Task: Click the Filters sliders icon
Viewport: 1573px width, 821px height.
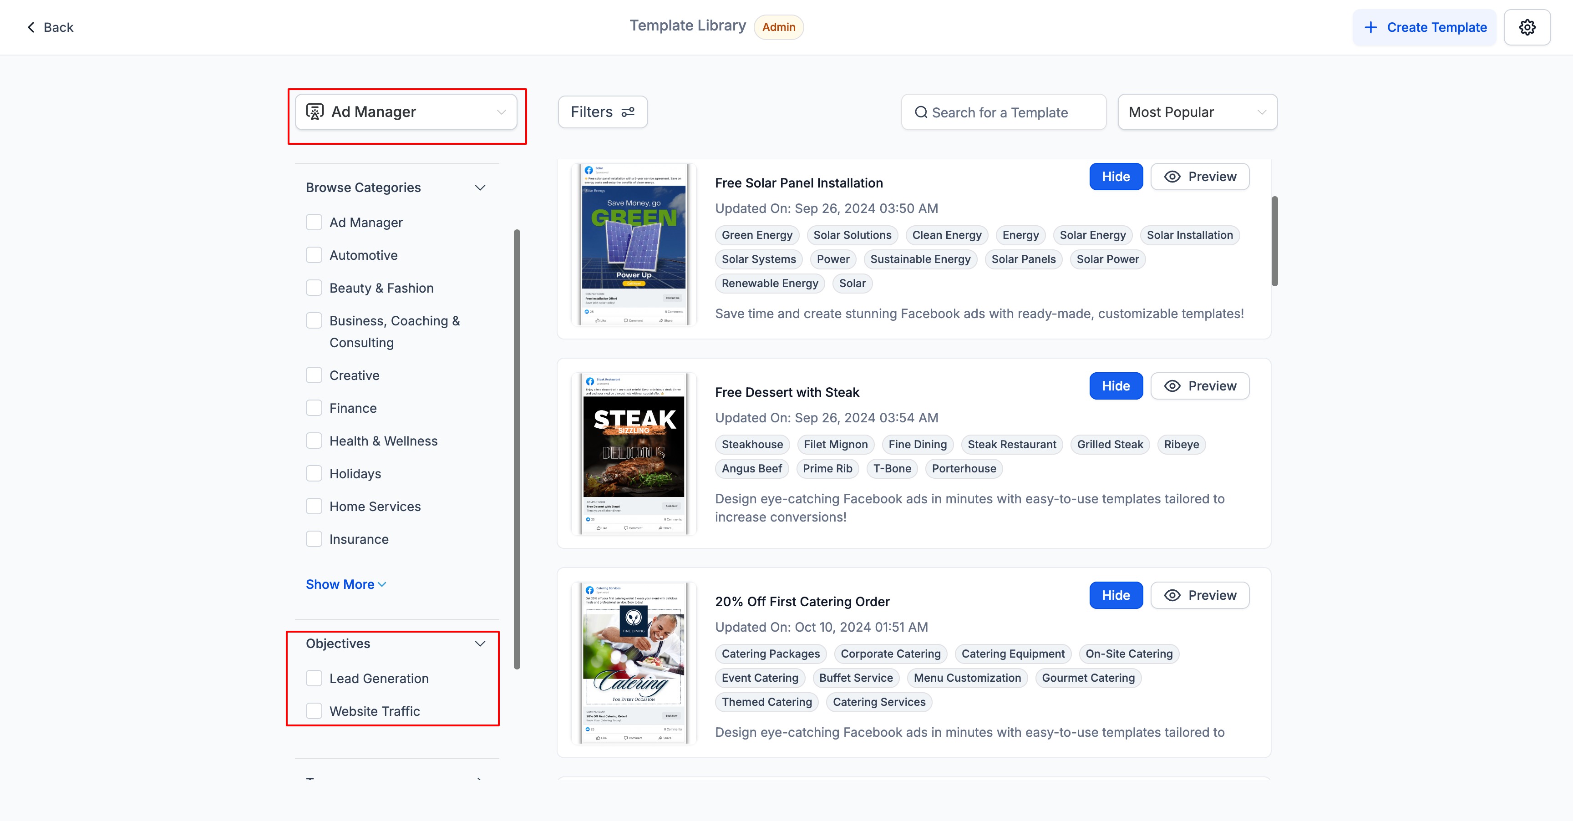Action: click(x=628, y=111)
